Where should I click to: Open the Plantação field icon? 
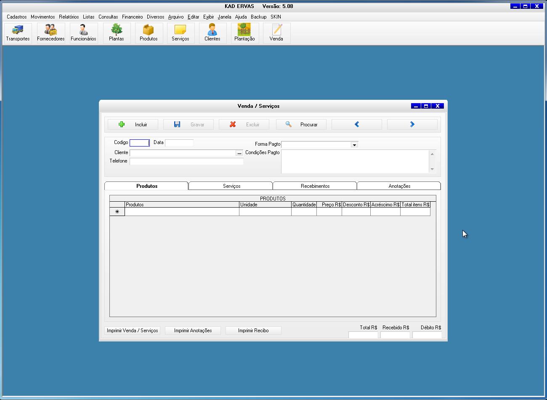pyautogui.click(x=244, y=33)
